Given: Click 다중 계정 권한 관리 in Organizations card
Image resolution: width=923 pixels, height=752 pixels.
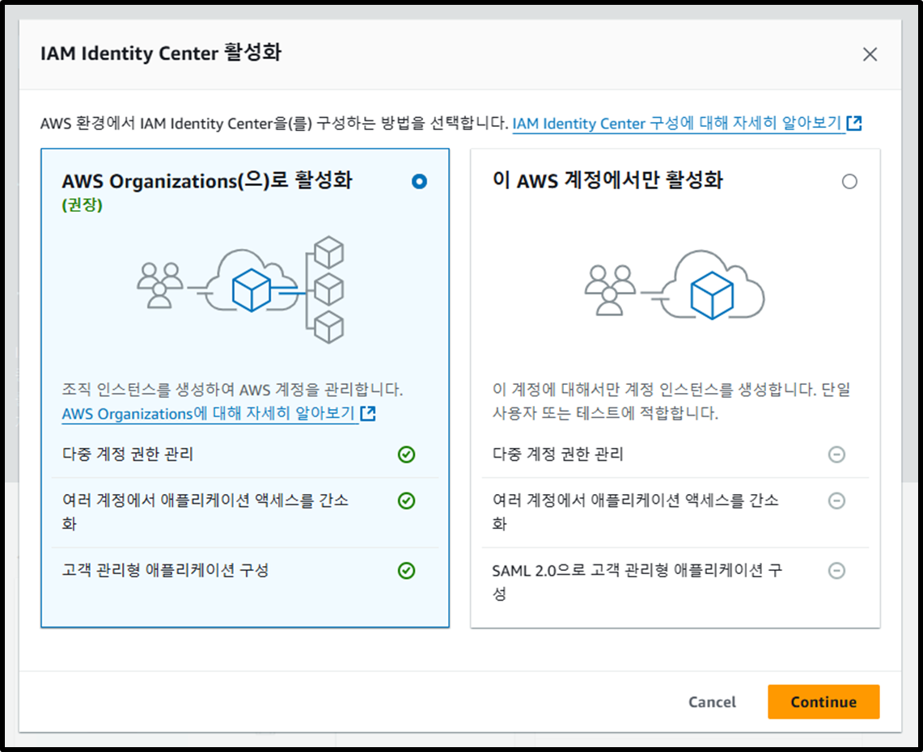Looking at the screenshot, I should 128,454.
